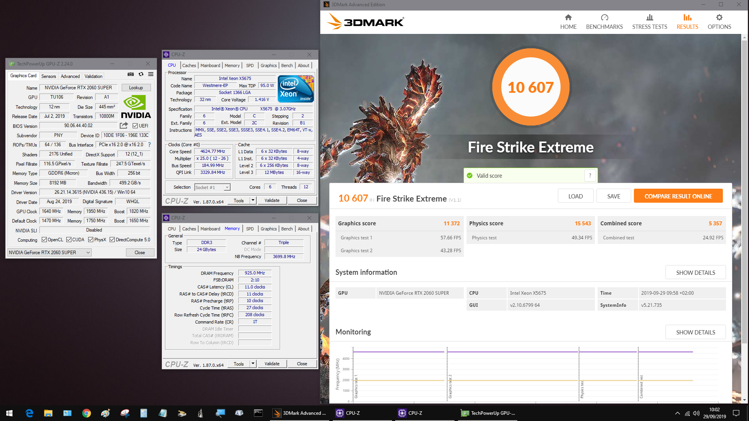Open GPU-Z hamburger menu
This screenshot has height=421, width=749.
pyautogui.click(x=151, y=74)
